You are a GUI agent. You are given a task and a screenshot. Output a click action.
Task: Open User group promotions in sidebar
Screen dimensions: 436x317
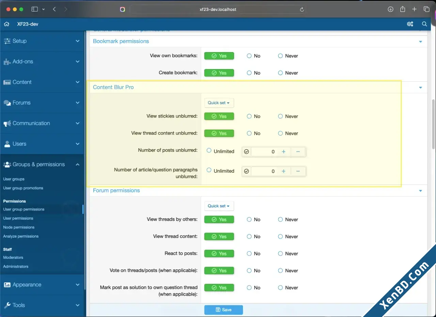click(23, 188)
